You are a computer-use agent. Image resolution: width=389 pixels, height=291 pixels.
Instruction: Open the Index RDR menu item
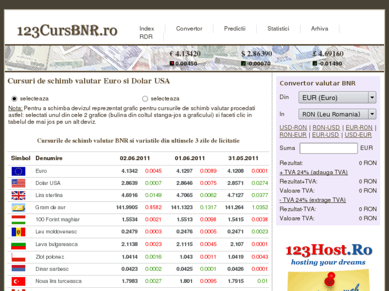click(147, 33)
